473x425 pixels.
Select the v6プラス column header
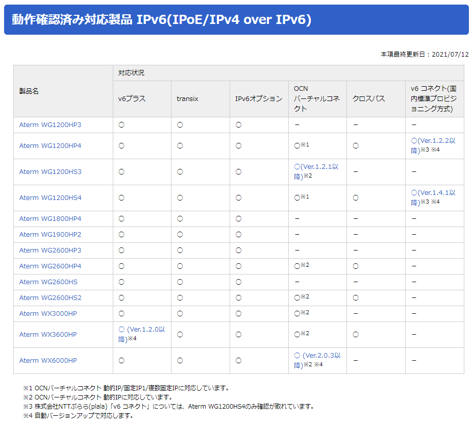click(142, 99)
